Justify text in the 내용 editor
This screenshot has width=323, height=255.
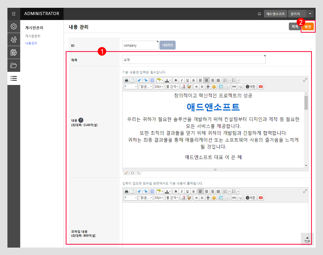click(x=218, y=80)
